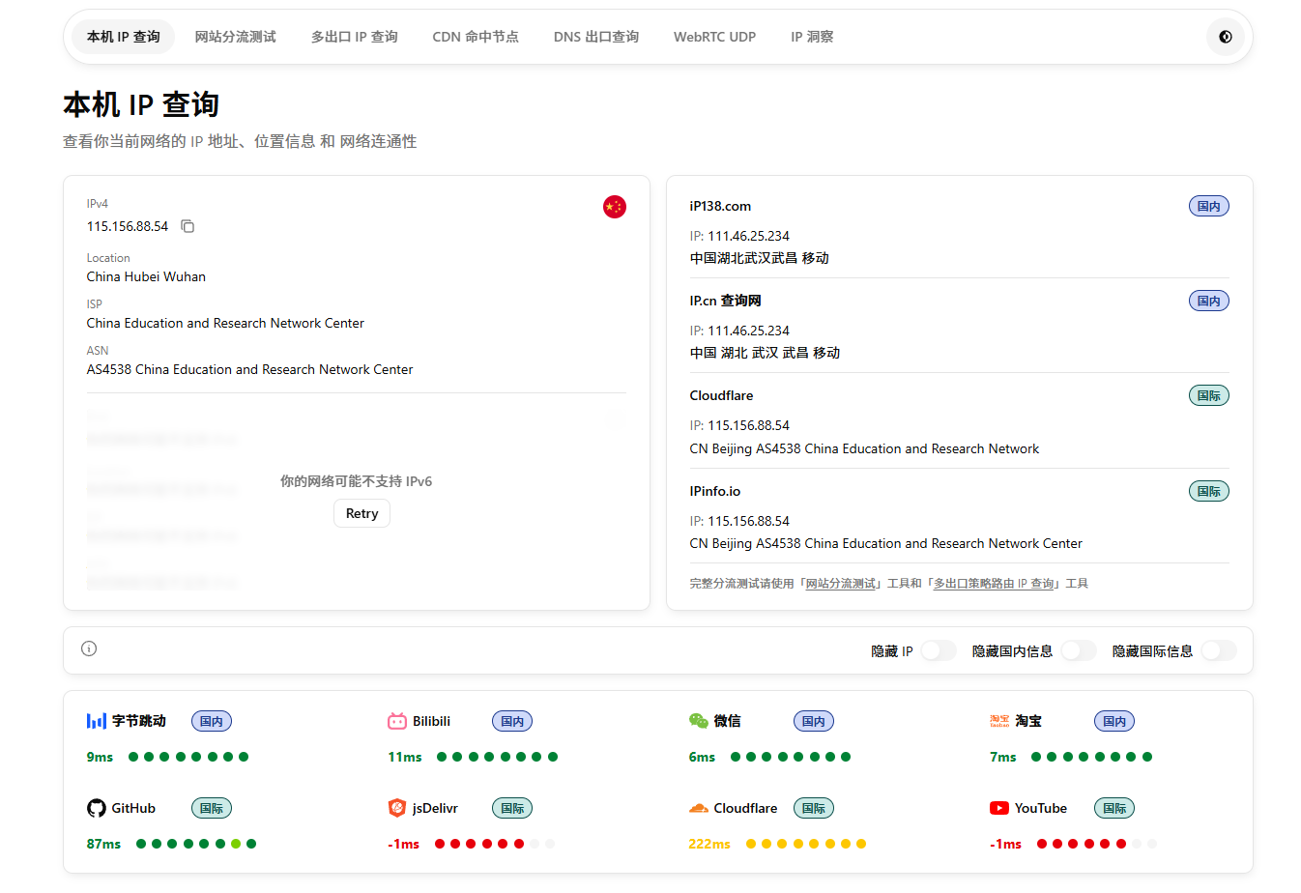This screenshot has width=1301, height=893.
Task: Click the Bilibili icon
Action: pyautogui.click(x=396, y=720)
